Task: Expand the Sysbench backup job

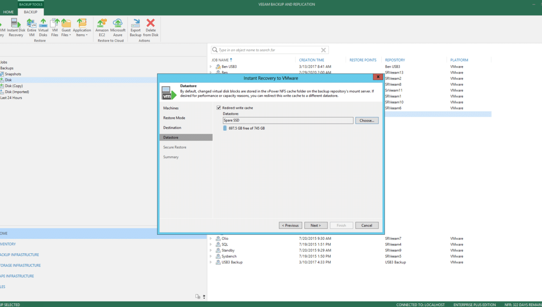Action: click(x=211, y=256)
